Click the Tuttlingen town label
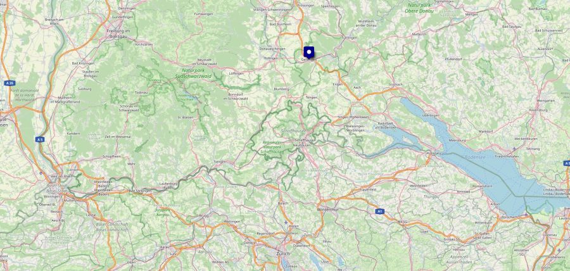This screenshot has width=570, height=271. click(350, 37)
